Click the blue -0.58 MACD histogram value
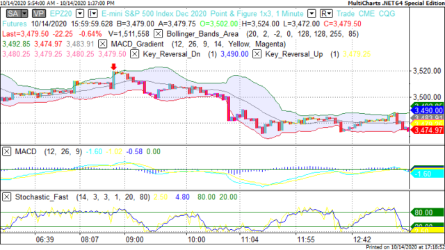This screenshot has height=250, width=445. (134, 151)
